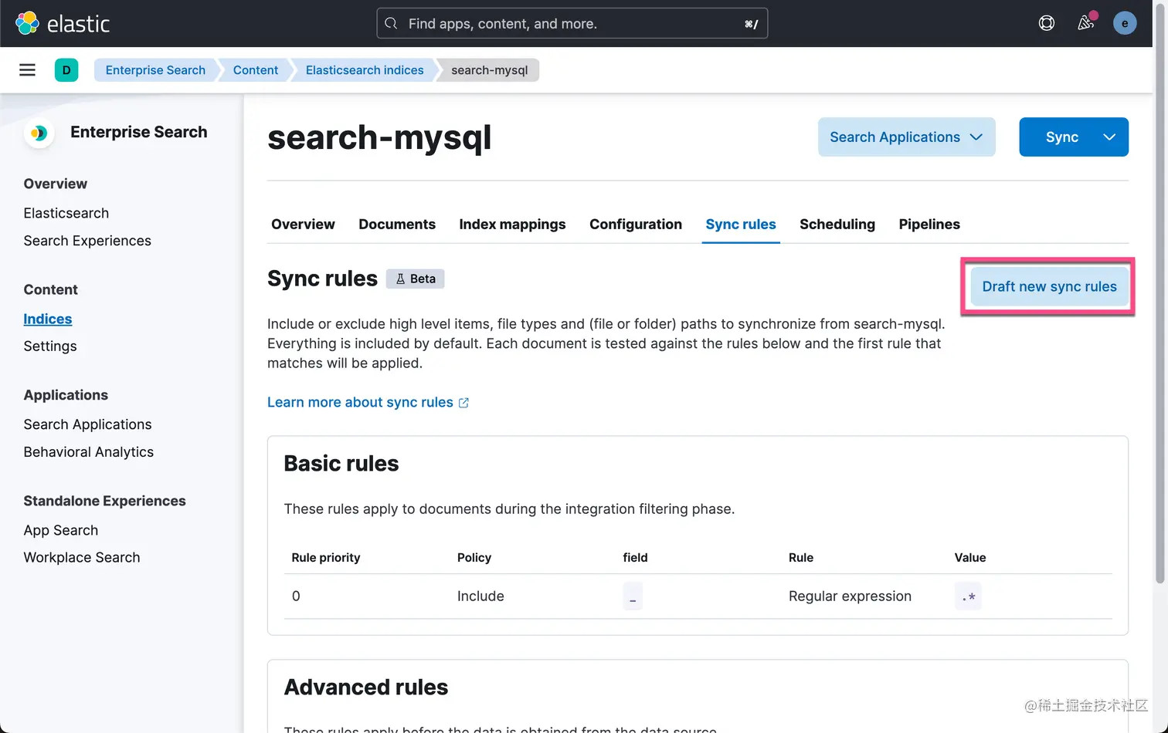Open Learn more about sync rules link
1168x733 pixels.
tap(360, 403)
